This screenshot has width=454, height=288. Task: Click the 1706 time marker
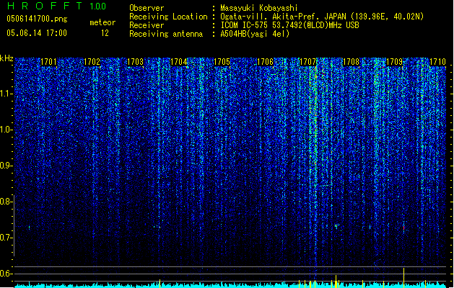pos(265,62)
